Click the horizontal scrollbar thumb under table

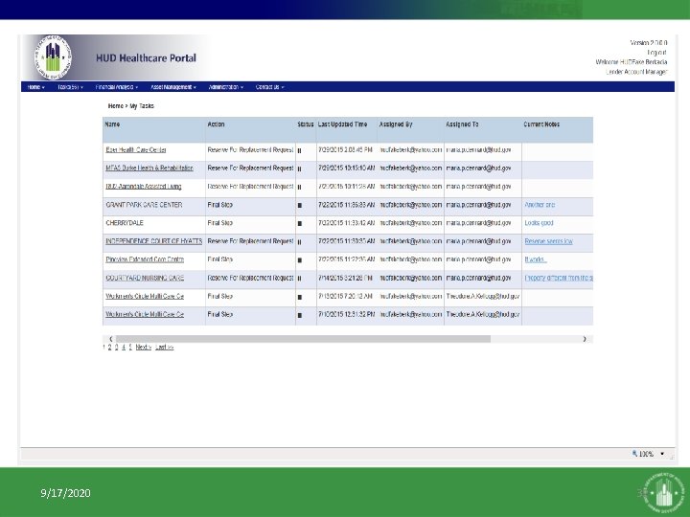pos(303,339)
